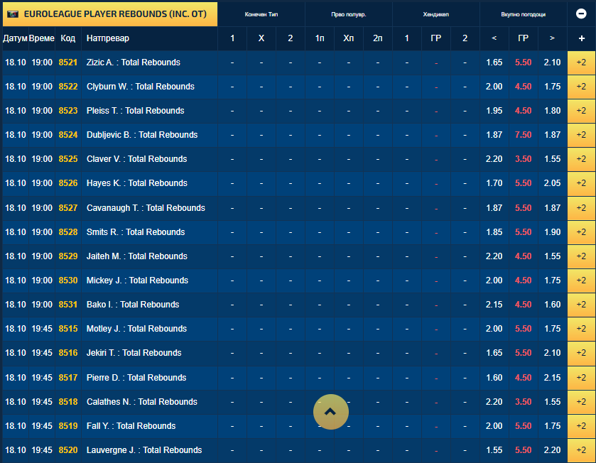Click the Натпревар column header
The image size is (596, 463).
pyautogui.click(x=108, y=38)
